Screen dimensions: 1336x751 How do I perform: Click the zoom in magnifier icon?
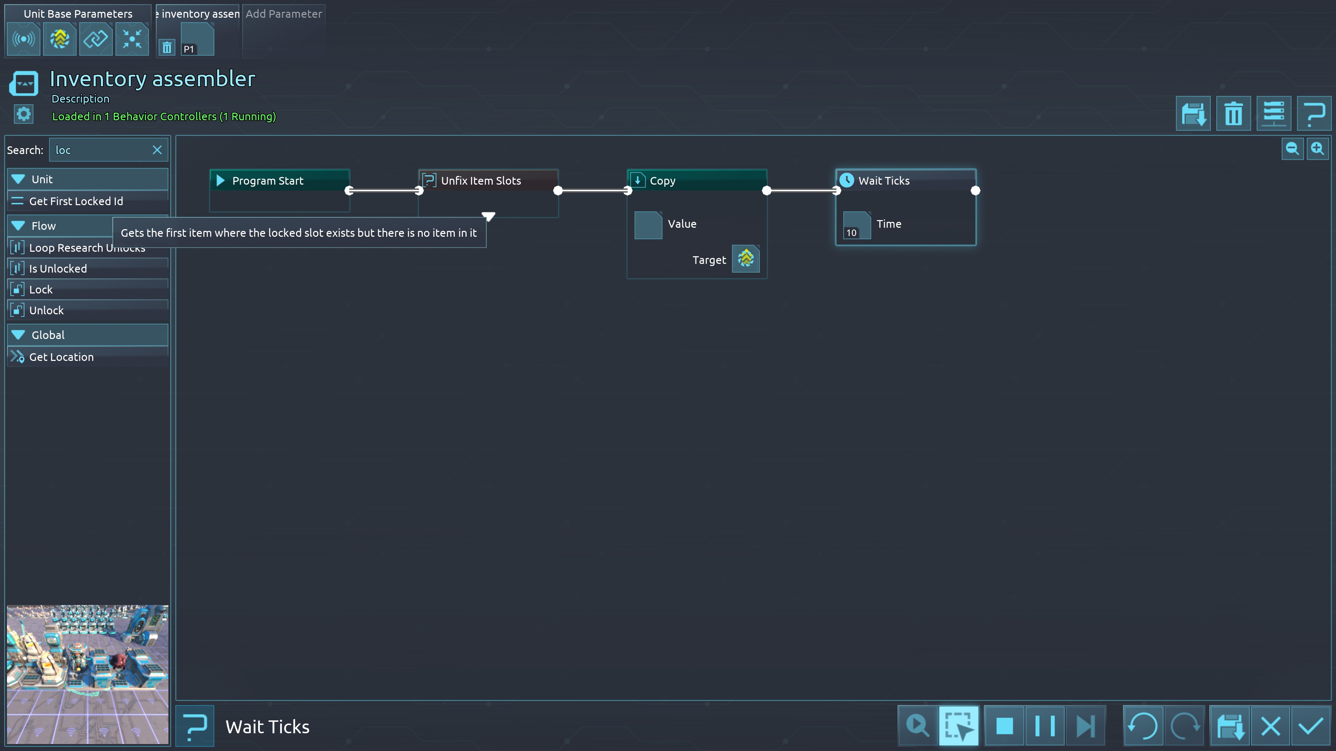click(1317, 149)
